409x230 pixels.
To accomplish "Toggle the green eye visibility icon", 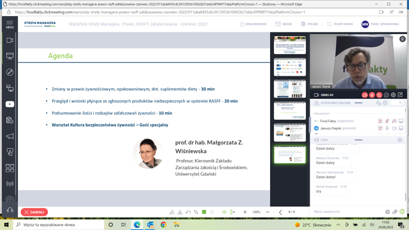I will click(x=224, y=212).
